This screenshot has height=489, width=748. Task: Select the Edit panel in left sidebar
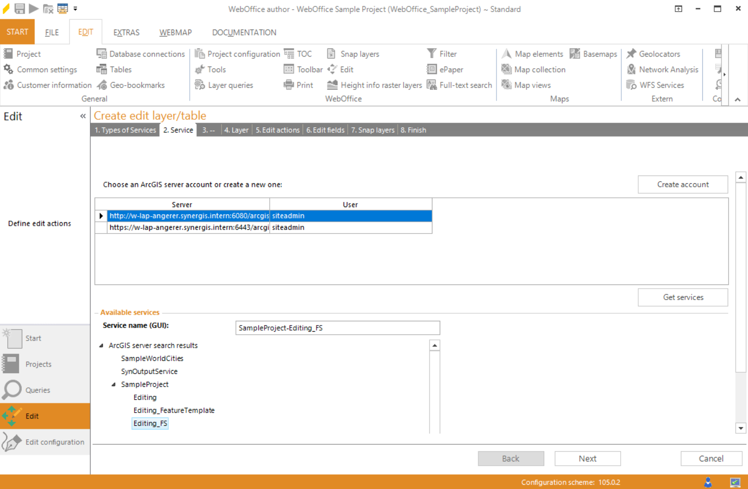(32, 416)
